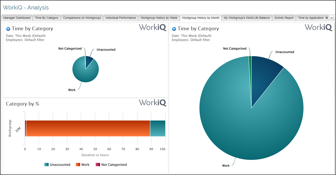Toggle the Not Categorized series in the legend
Image resolution: width=336 pixels, height=175 pixels.
[111, 165]
